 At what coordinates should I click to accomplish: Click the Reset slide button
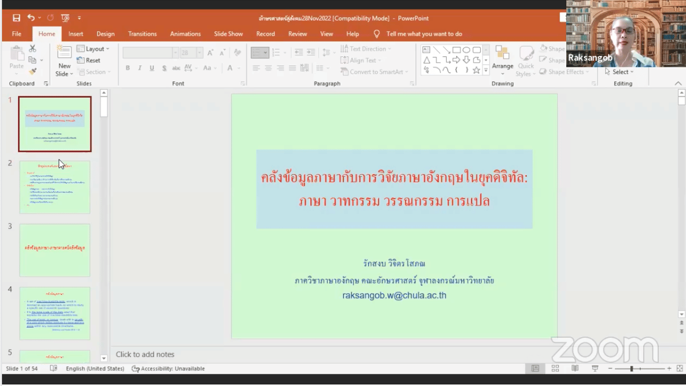89,60
